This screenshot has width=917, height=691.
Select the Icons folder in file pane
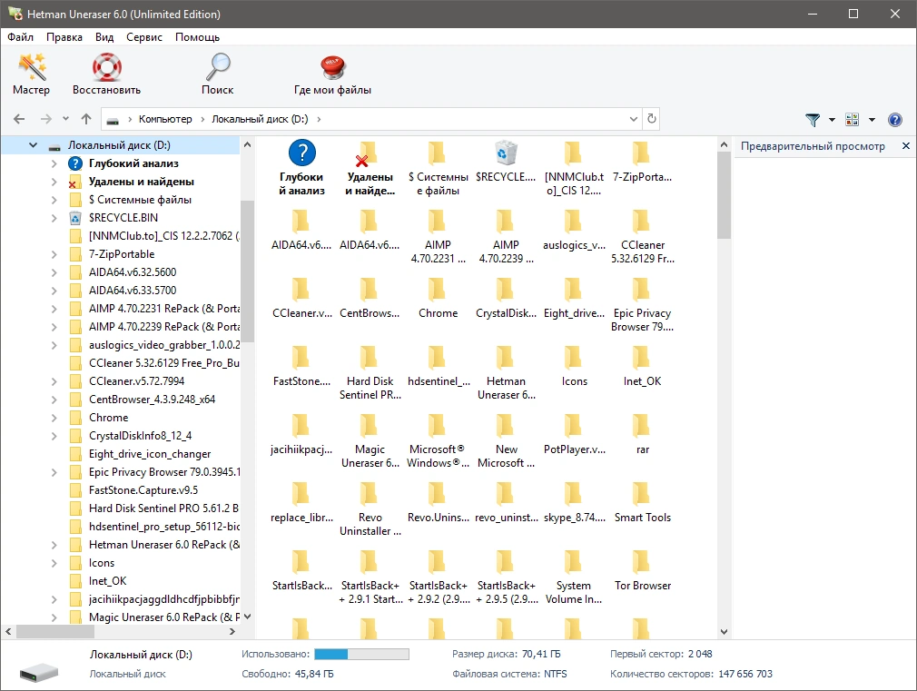(574, 366)
